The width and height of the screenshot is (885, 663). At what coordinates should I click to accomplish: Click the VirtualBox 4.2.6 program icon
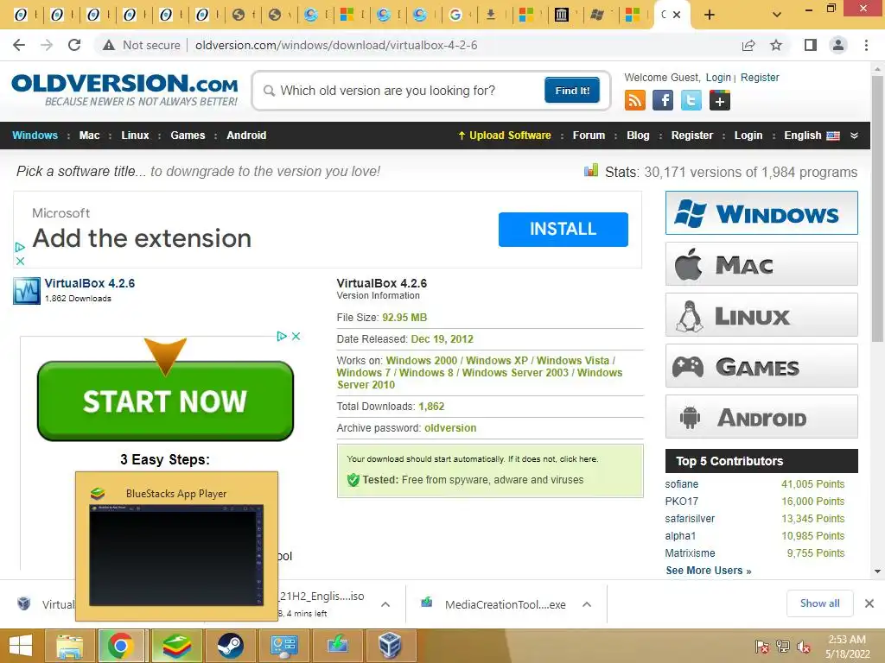(x=27, y=290)
